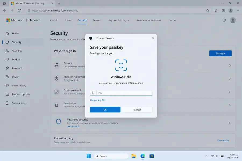Click the browser forward arrow
The width and height of the screenshot is (242, 161).
(12, 10)
